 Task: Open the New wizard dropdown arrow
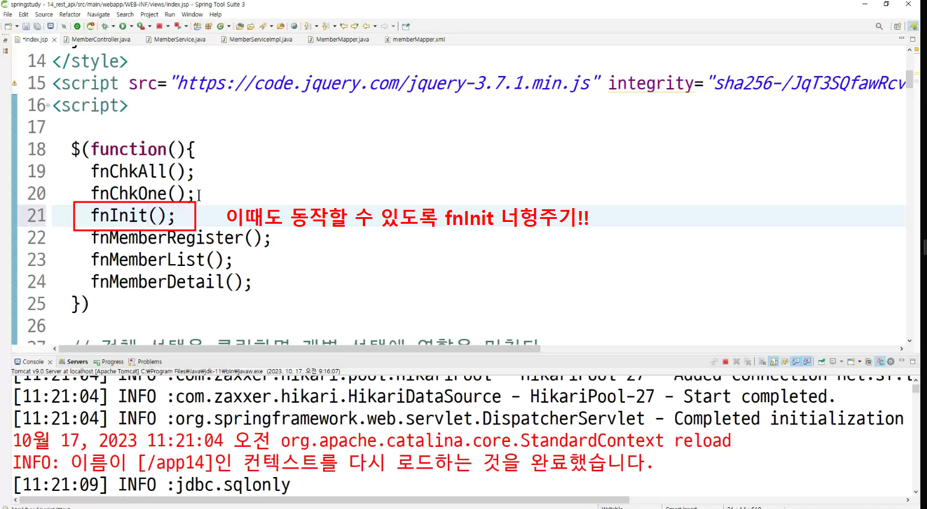click(17, 27)
